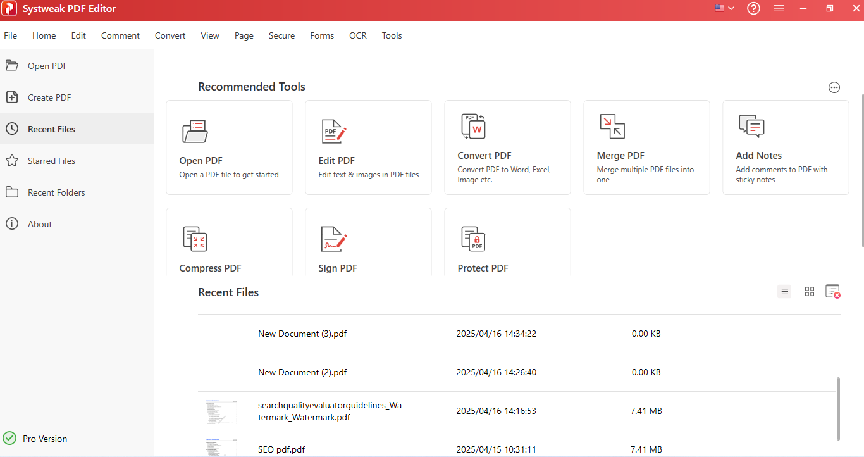Click the Merge PDF arrows icon
This screenshot has height=457, width=864.
612,127
